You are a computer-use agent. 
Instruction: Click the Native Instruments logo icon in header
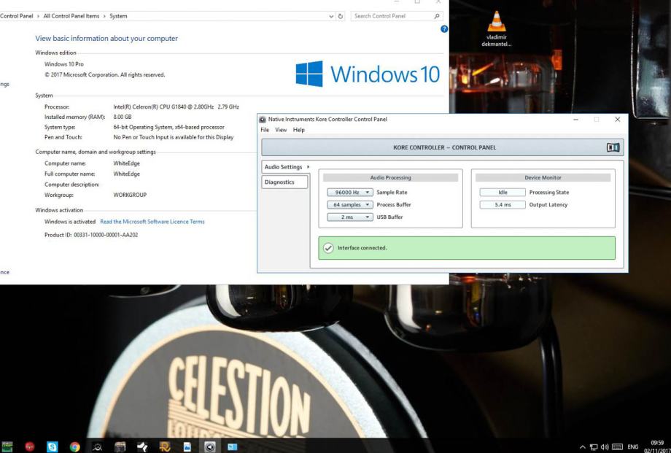tap(613, 147)
